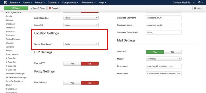Viewport: 206px width, 93px height.
Task: Open Articles in sidebar
Action: tap(9, 51)
